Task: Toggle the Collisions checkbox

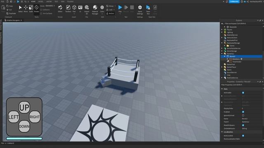Action: point(41,10)
